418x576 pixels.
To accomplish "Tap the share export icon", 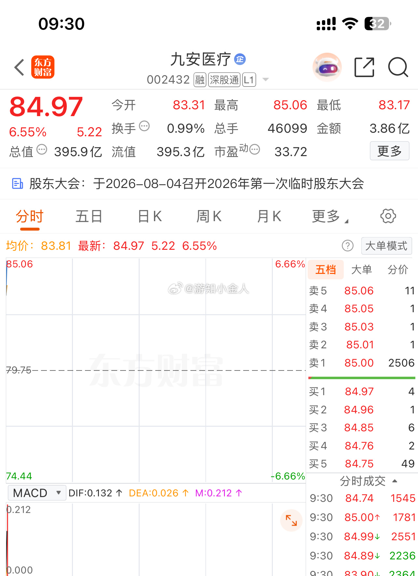I will pos(364,67).
